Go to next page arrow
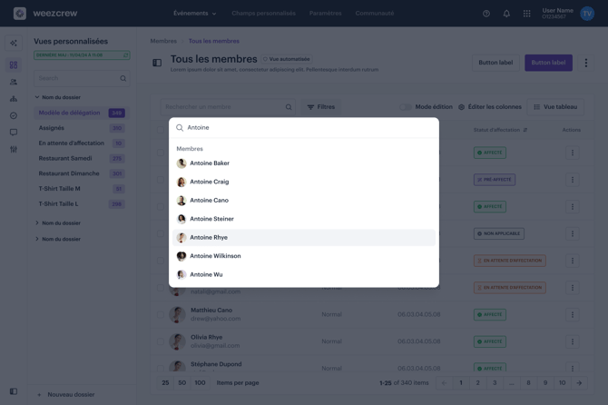This screenshot has width=608, height=405. (579, 383)
